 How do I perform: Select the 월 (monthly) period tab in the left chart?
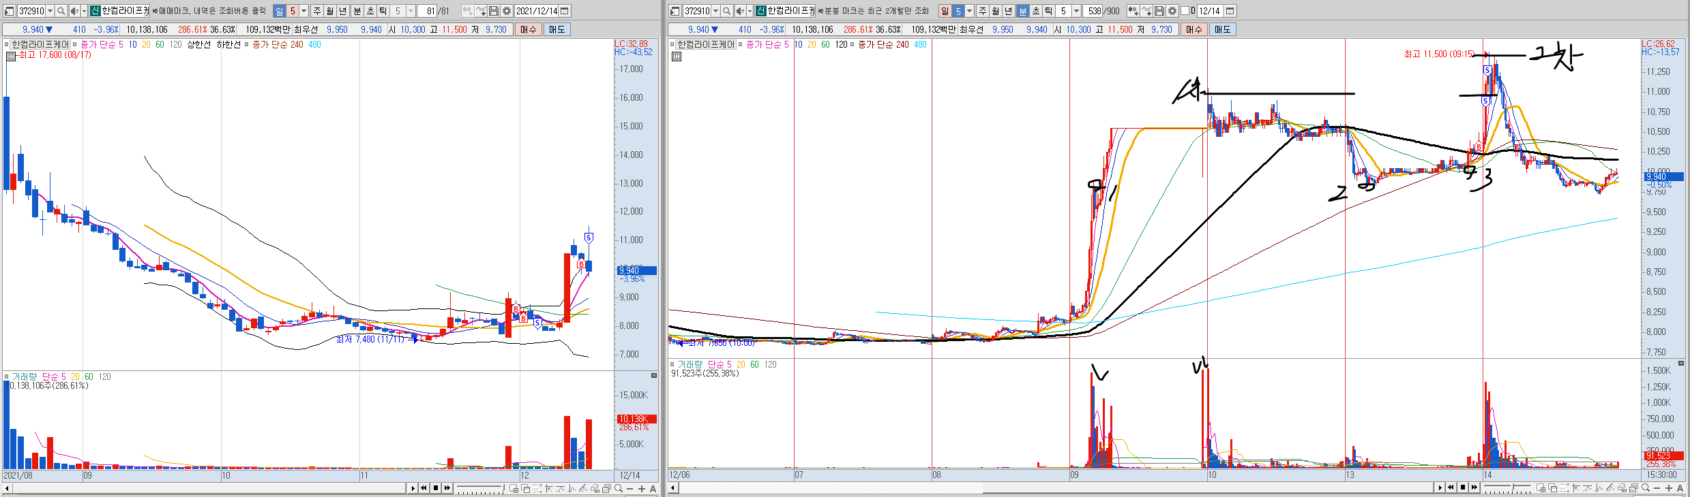[x=329, y=11]
